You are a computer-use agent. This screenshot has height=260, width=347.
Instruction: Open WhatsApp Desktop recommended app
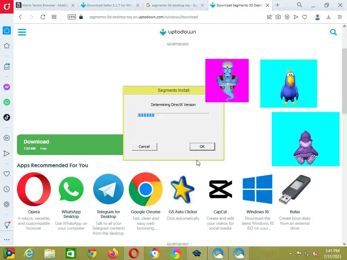pos(71,189)
